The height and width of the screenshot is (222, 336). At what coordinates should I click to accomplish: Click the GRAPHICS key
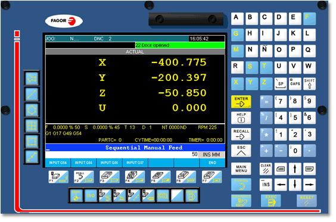[x=241, y=201]
